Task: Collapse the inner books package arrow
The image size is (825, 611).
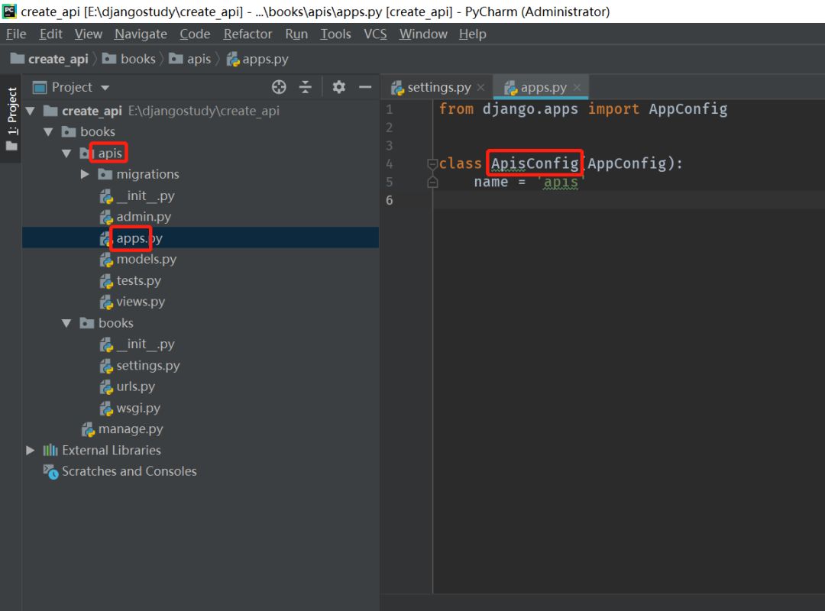Action: click(x=66, y=323)
